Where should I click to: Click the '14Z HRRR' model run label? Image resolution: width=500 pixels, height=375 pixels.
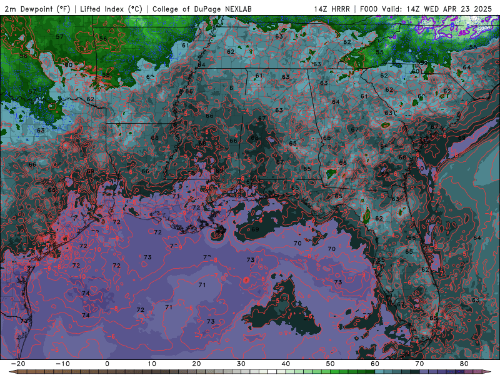pos(332,9)
